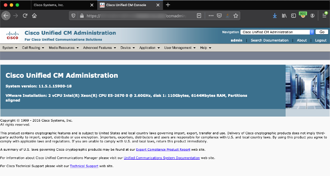This screenshot has width=330, height=176.
Task: Open the browser home page icon
Action: pos(34,16)
